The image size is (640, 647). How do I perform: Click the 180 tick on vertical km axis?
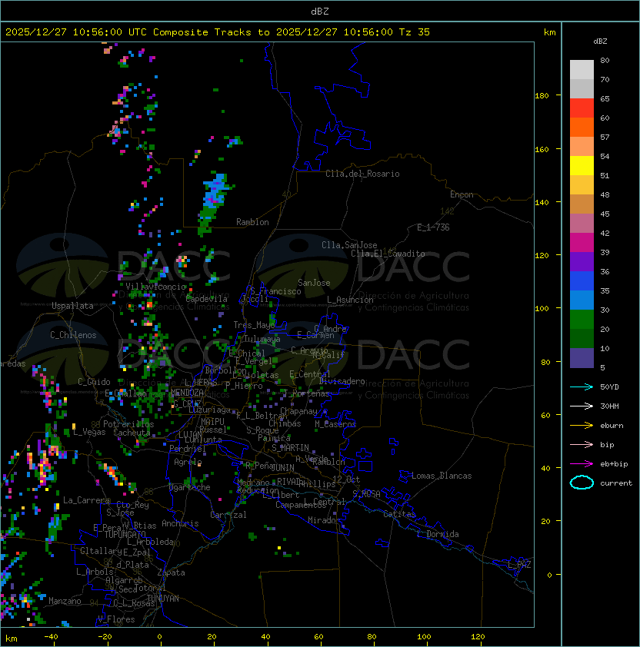click(x=542, y=95)
